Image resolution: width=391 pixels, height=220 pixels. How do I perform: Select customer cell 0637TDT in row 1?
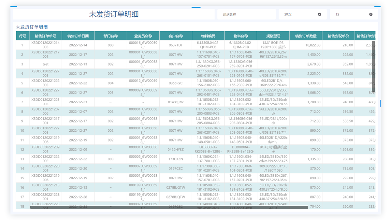click(x=176, y=45)
